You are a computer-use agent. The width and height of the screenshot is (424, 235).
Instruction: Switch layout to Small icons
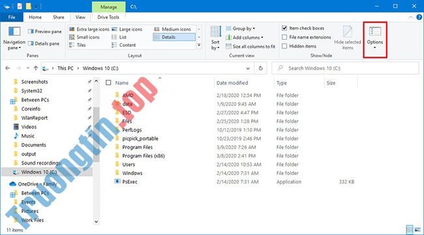[84, 37]
